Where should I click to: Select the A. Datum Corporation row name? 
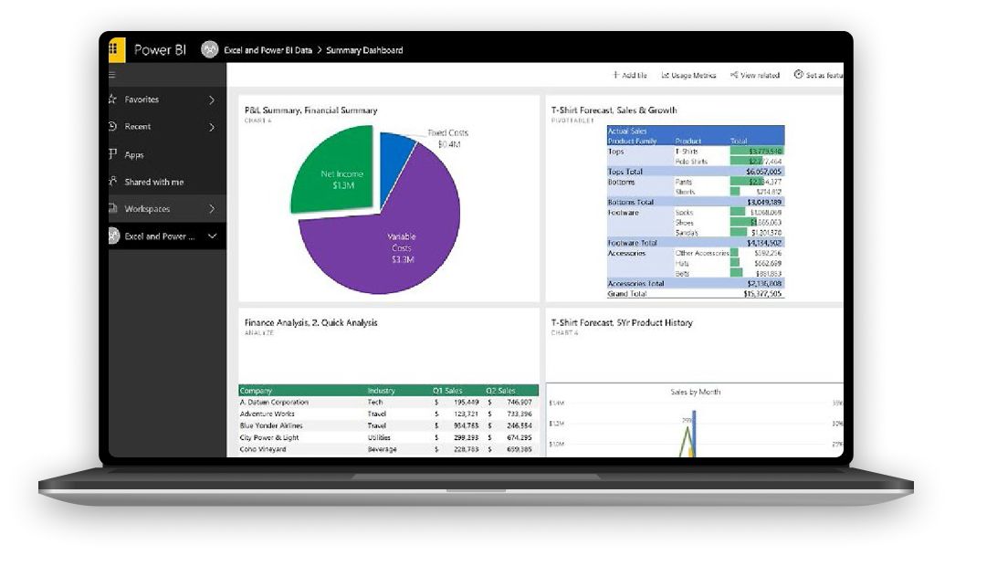(274, 403)
